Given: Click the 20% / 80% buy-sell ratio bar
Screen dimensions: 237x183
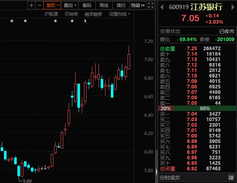Looking at the screenshot, I should (x=197, y=109).
